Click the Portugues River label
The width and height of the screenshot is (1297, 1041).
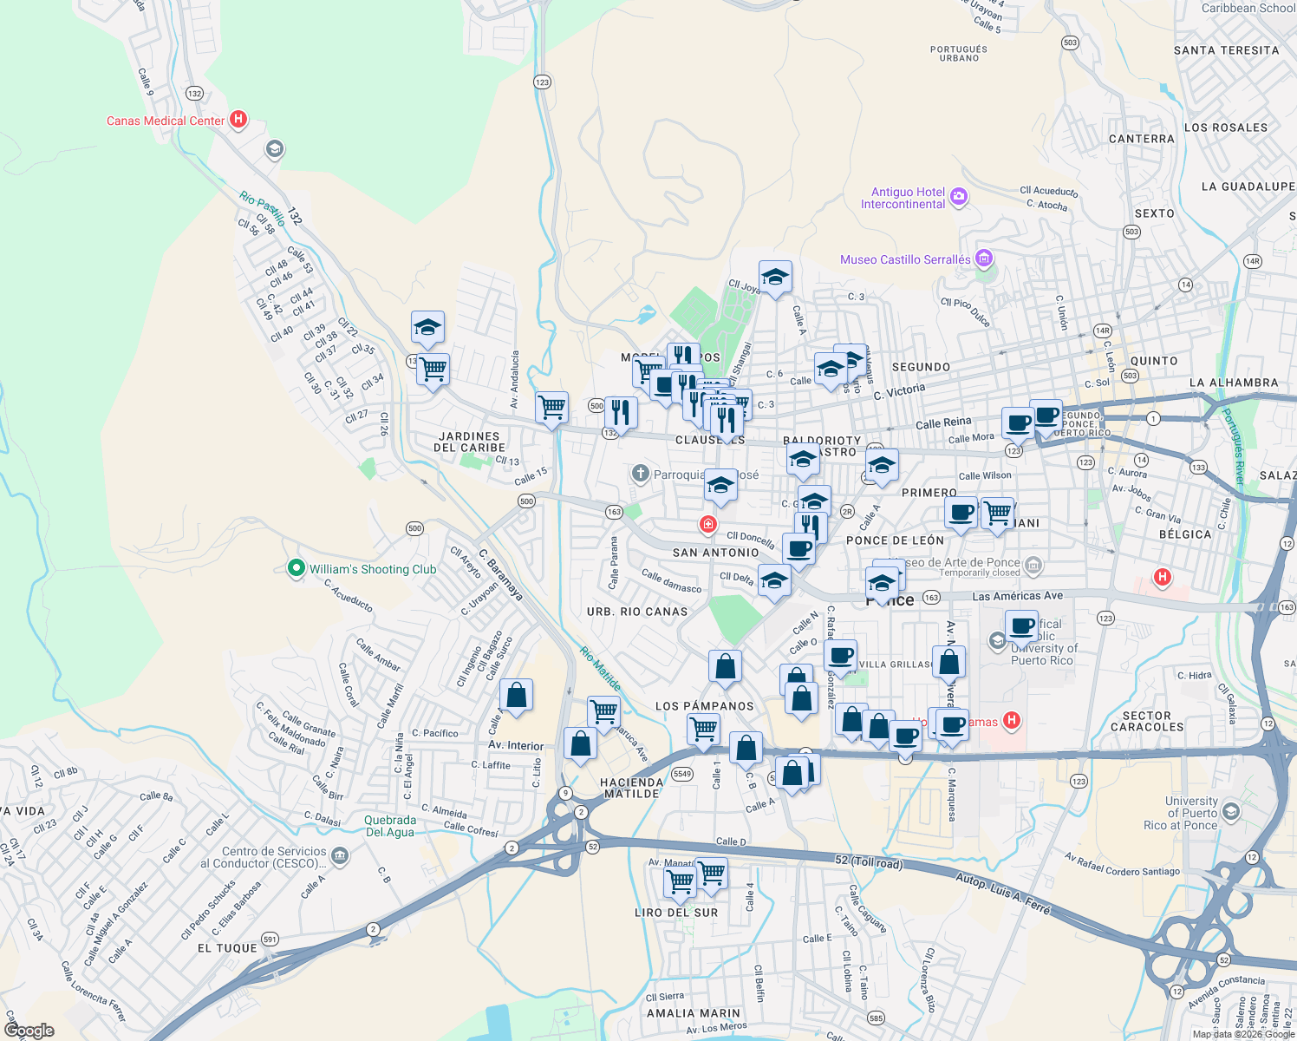tap(1234, 447)
